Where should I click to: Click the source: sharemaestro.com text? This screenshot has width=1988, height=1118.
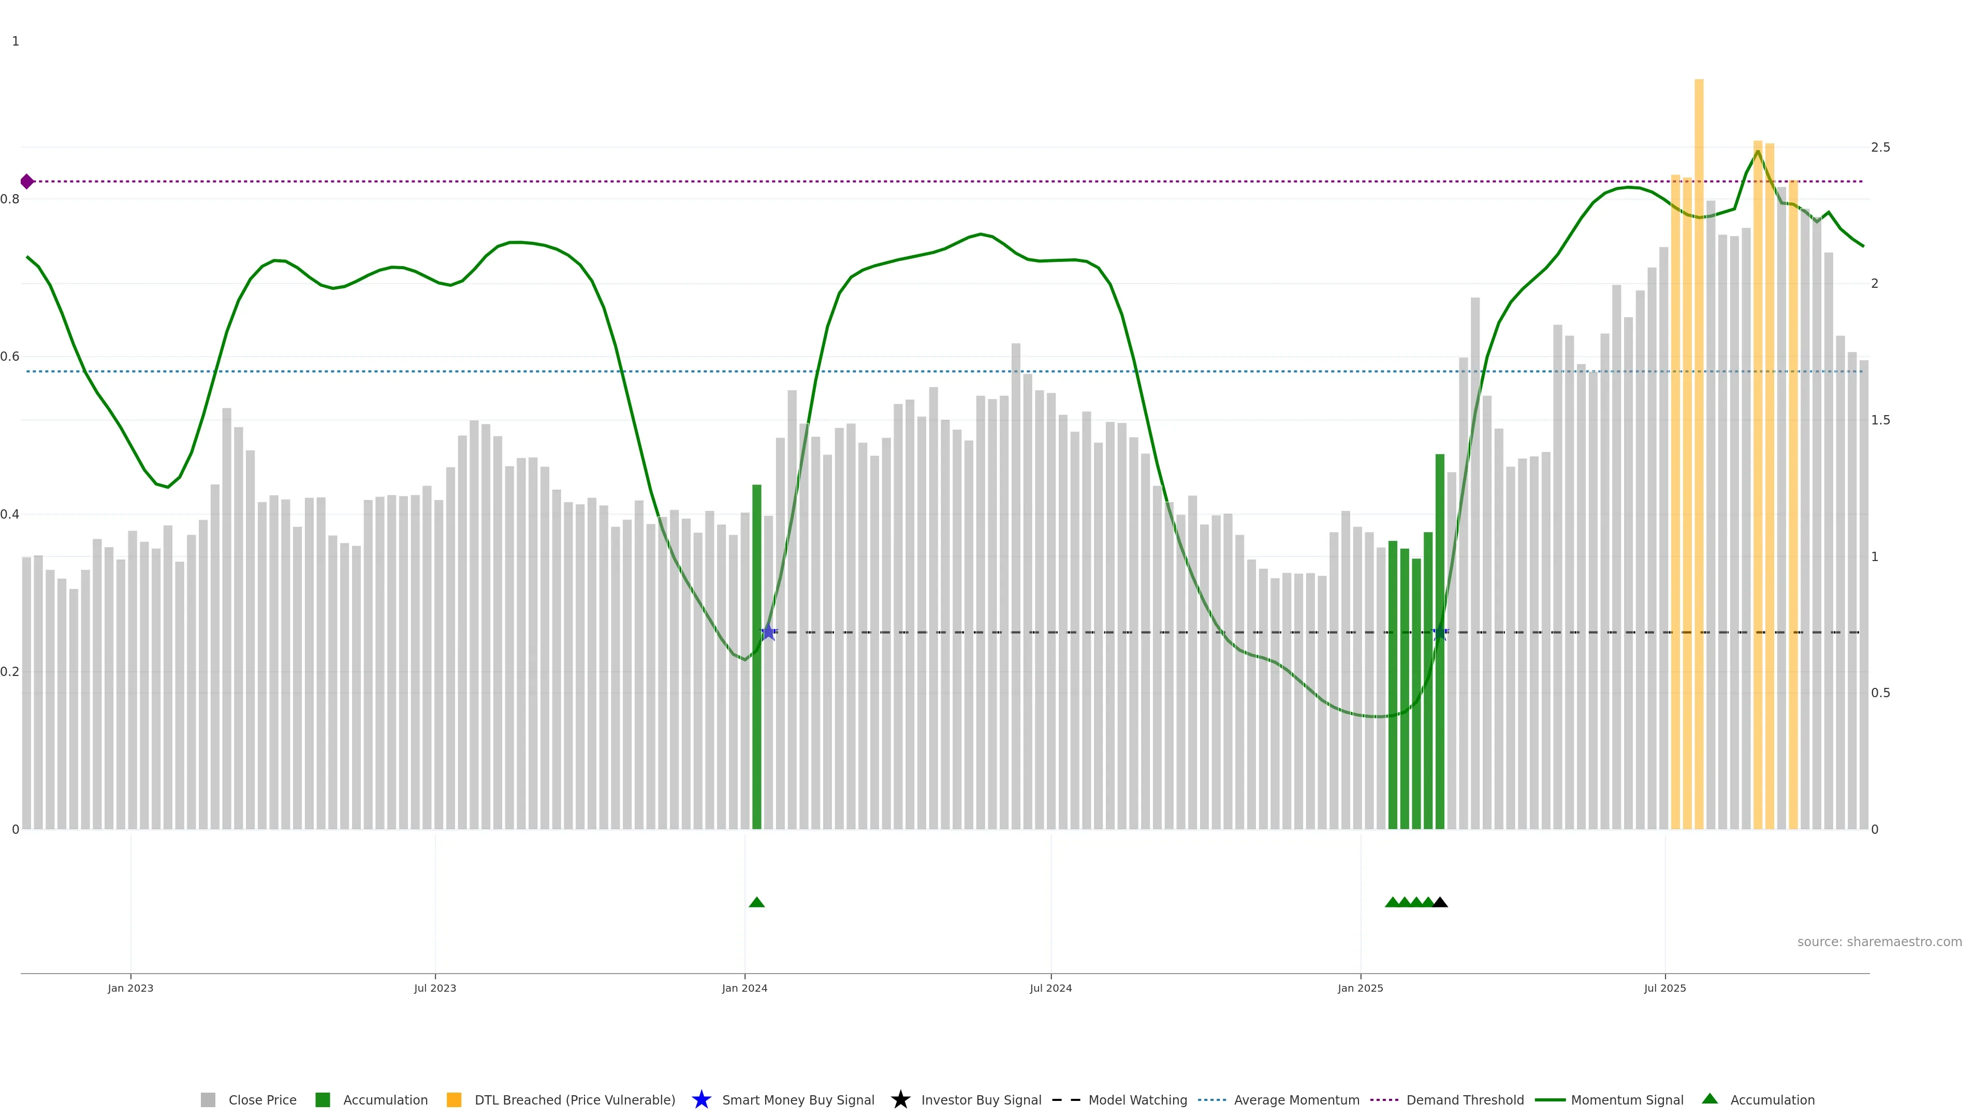(1879, 942)
